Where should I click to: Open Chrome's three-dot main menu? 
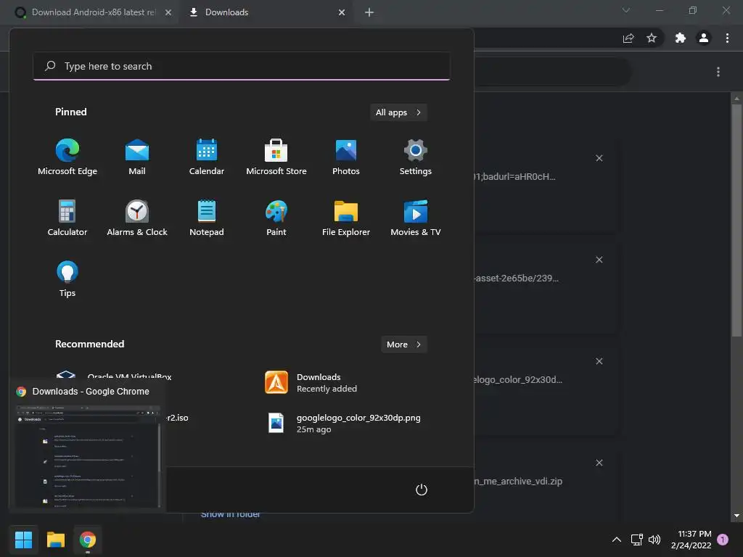click(x=727, y=38)
